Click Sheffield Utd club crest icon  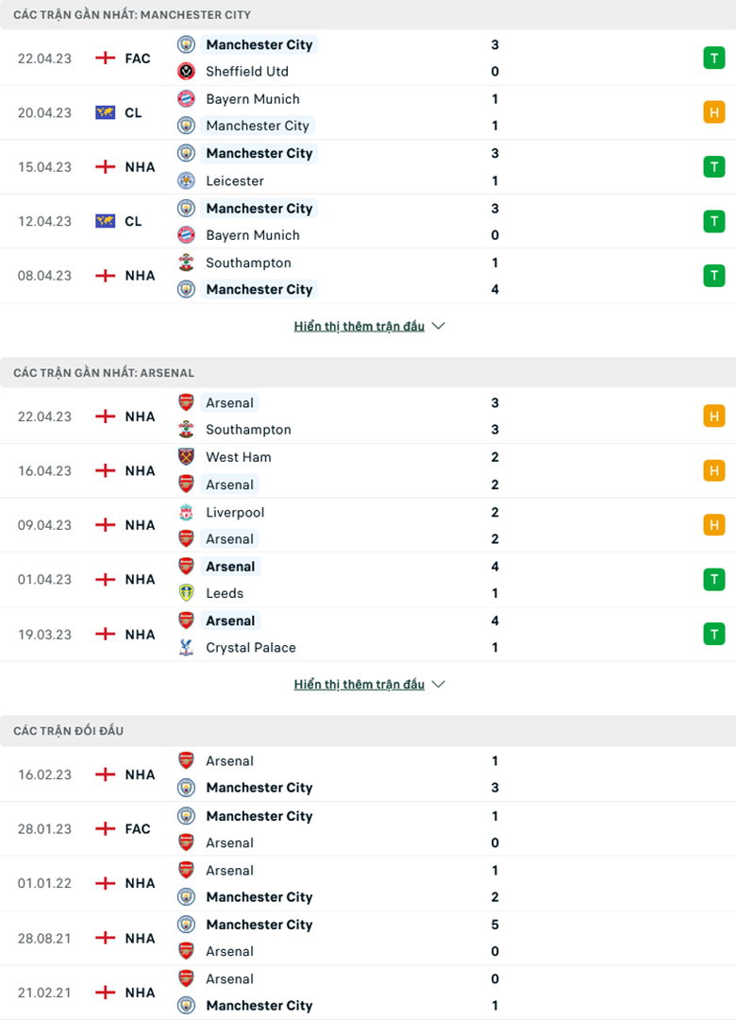click(x=186, y=71)
